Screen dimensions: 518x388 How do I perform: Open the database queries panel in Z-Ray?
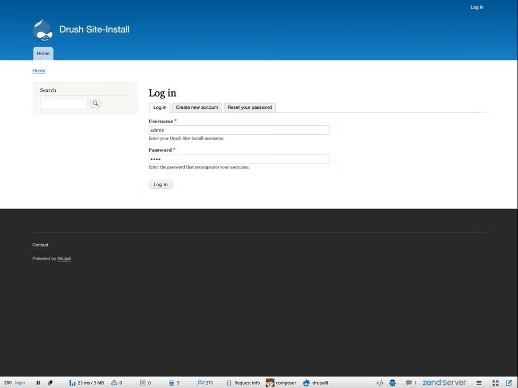pyautogui.click(x=174, y=383)
